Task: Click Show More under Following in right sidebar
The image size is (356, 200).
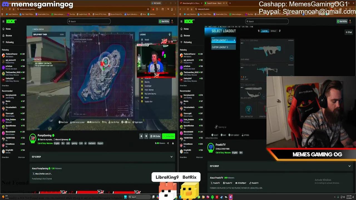Action: [183, 86]
